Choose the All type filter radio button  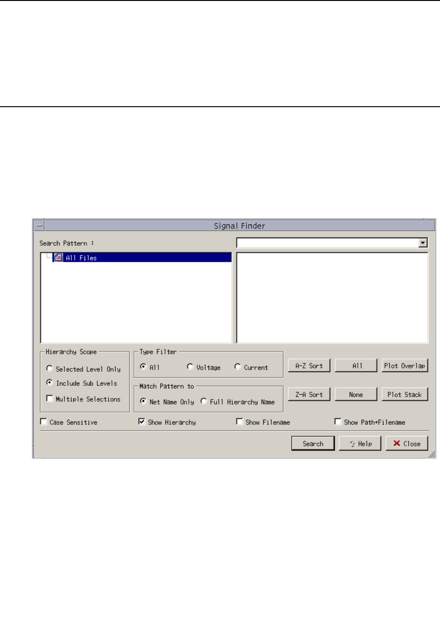(143, 367)
